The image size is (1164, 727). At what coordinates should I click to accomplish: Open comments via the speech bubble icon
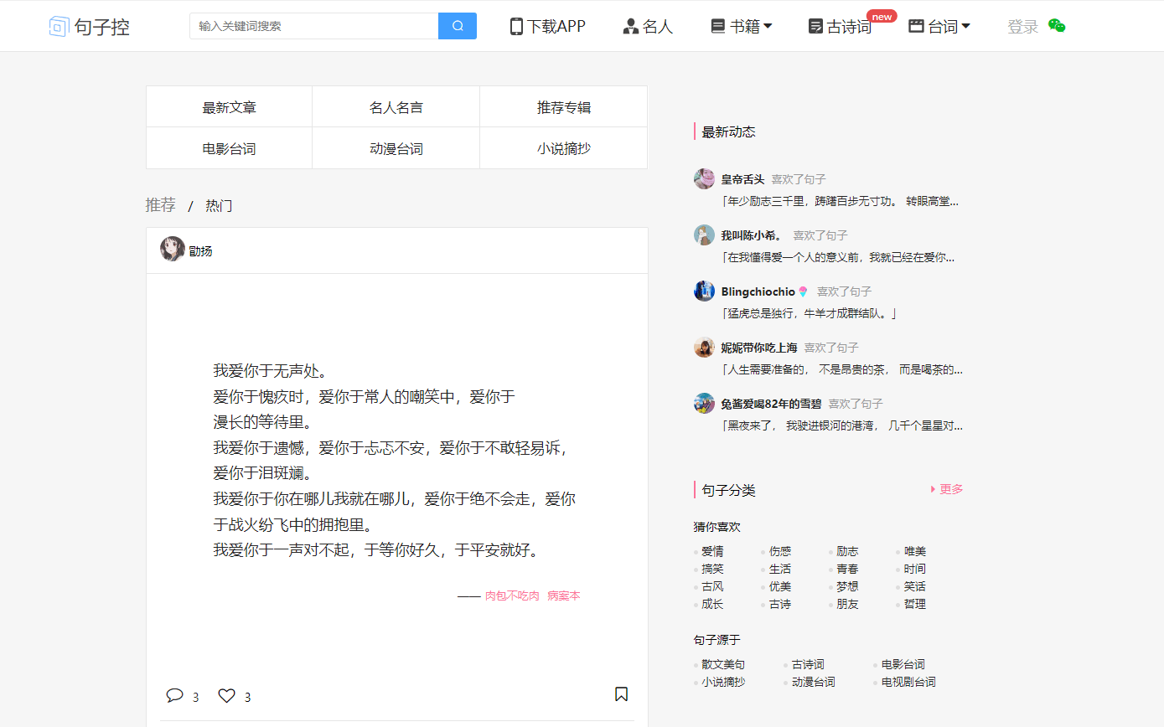tap(173, 695)
